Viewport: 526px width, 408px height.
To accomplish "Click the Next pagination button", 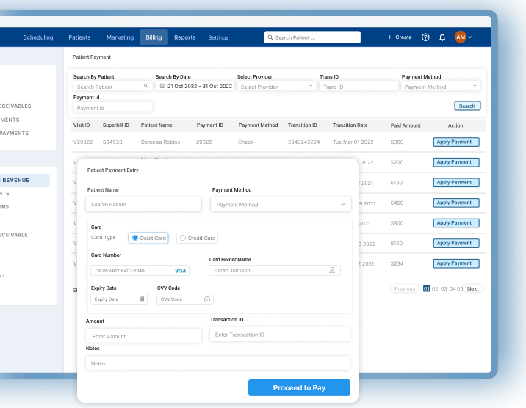I will point(472,288).
